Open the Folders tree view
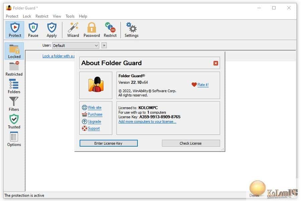 (x=14, y=86)
